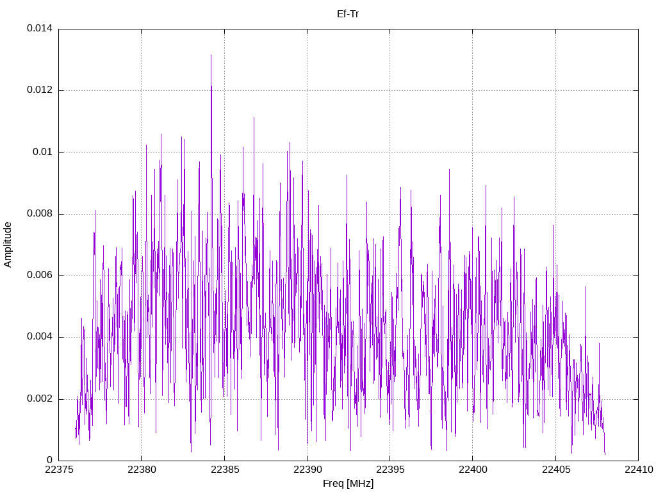The height and width of the screenshot is (492, 656).
Task: Click the plot title "Ef-Tr"
Action: [348, 14]
